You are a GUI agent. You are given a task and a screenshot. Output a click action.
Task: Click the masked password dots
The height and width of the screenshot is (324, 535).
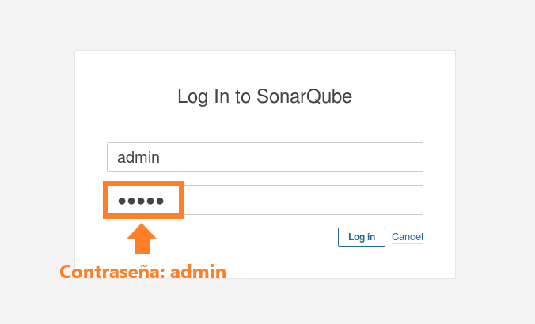click(x=141, y=201)
